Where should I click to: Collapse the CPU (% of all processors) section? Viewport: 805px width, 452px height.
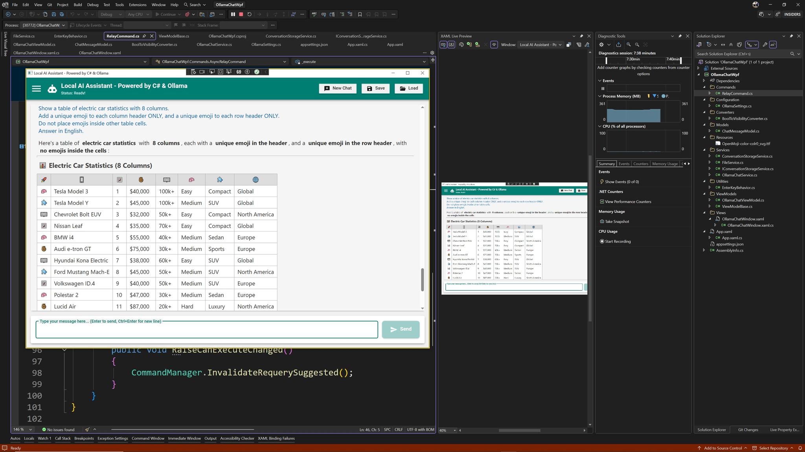[600, 126]
